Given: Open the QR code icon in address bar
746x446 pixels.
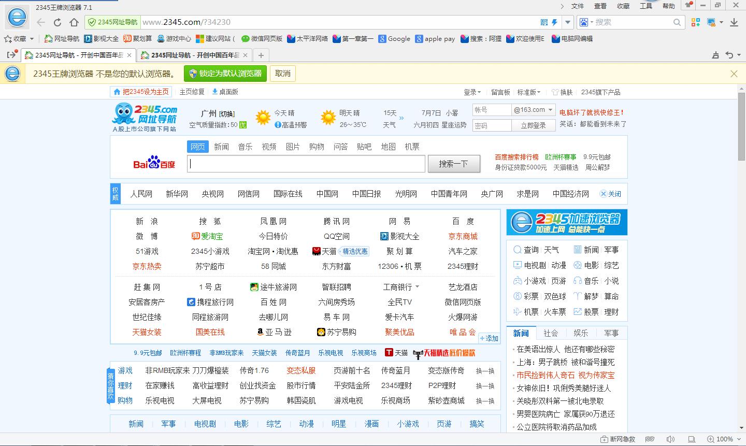Looking at the screenshot, I should point(544,22).
